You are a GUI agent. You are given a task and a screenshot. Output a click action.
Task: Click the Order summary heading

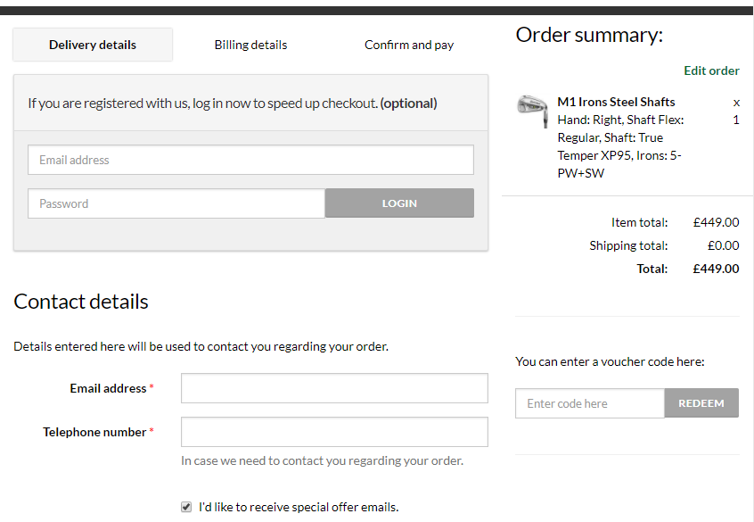[x=589, y=35]
